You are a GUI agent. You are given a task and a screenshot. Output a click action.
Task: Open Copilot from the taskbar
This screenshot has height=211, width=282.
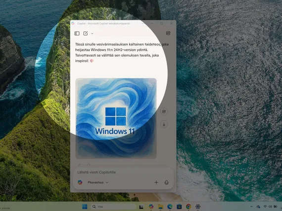pyautogui.click(x=151, y=207)
